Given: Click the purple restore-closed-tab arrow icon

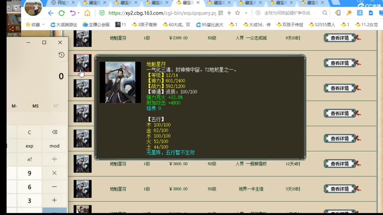Looking at the screenshot, I should coord(72,13).
